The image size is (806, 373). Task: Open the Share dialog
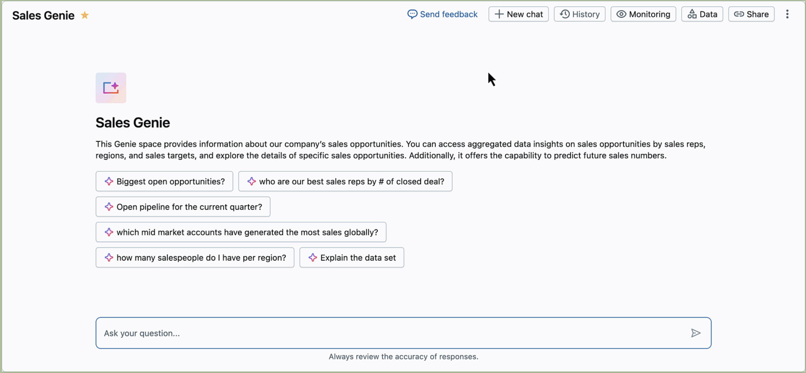click(751, 14)
